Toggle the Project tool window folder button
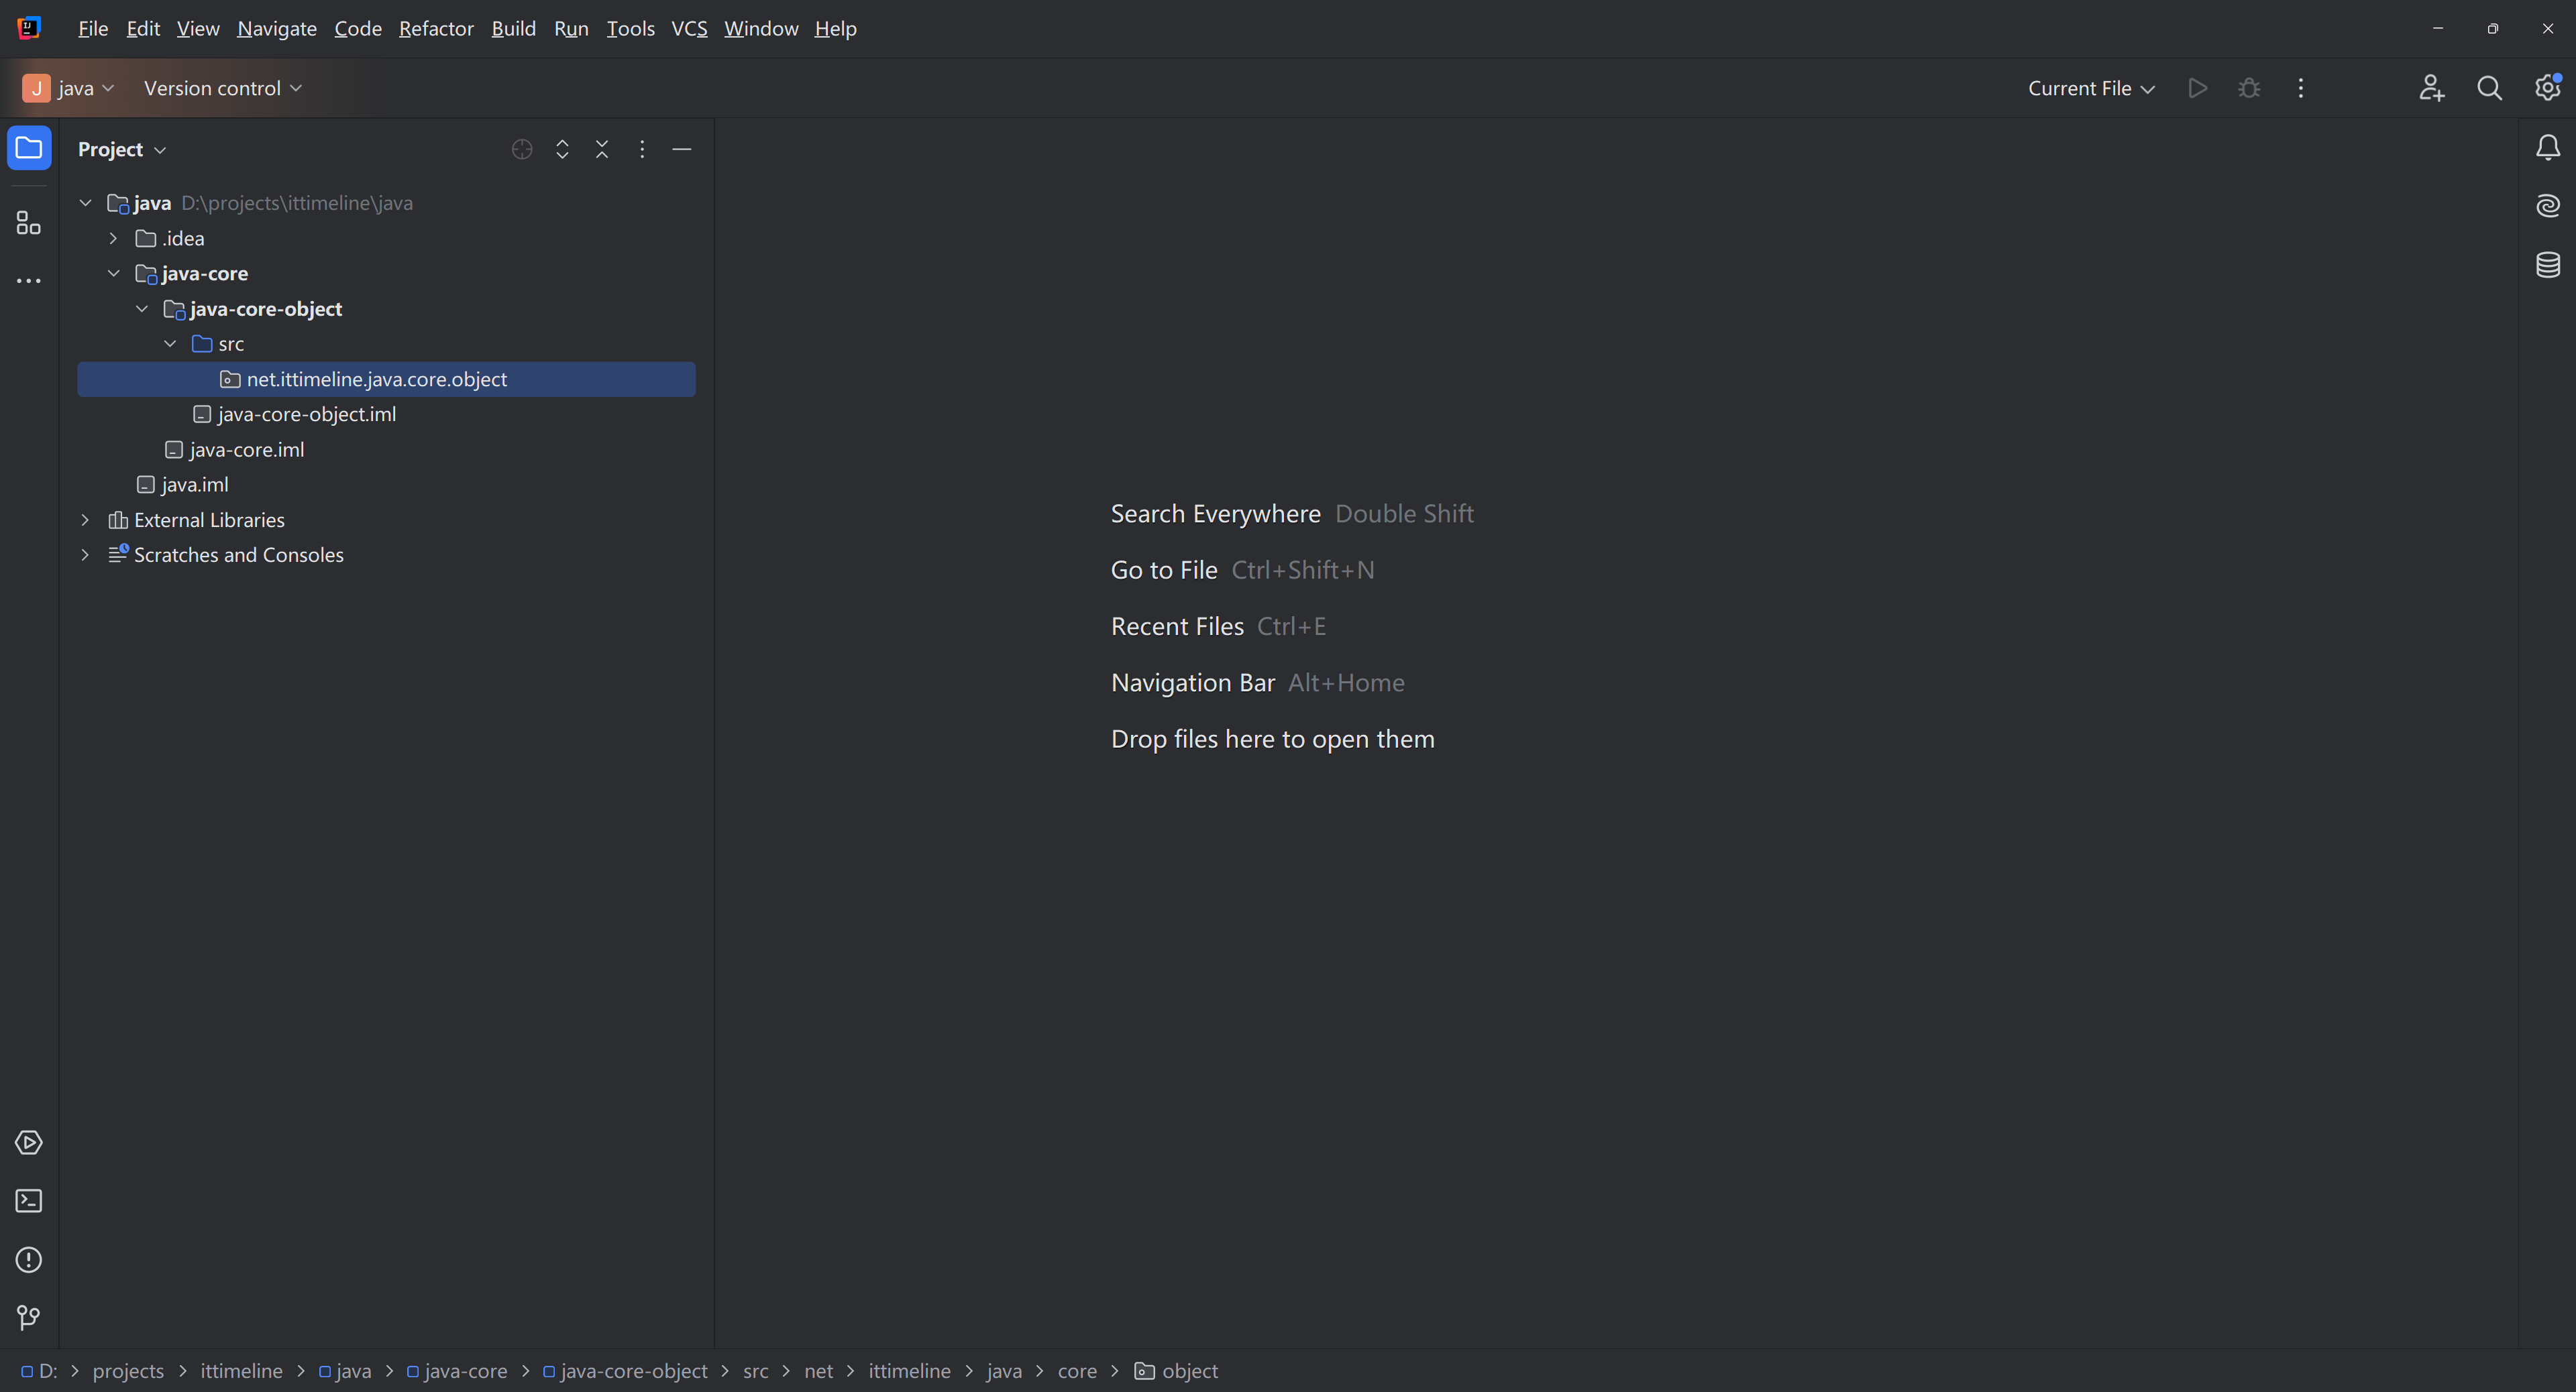Image resolution: width=2576 pixels, height=1392 pixels. [29, 148]
